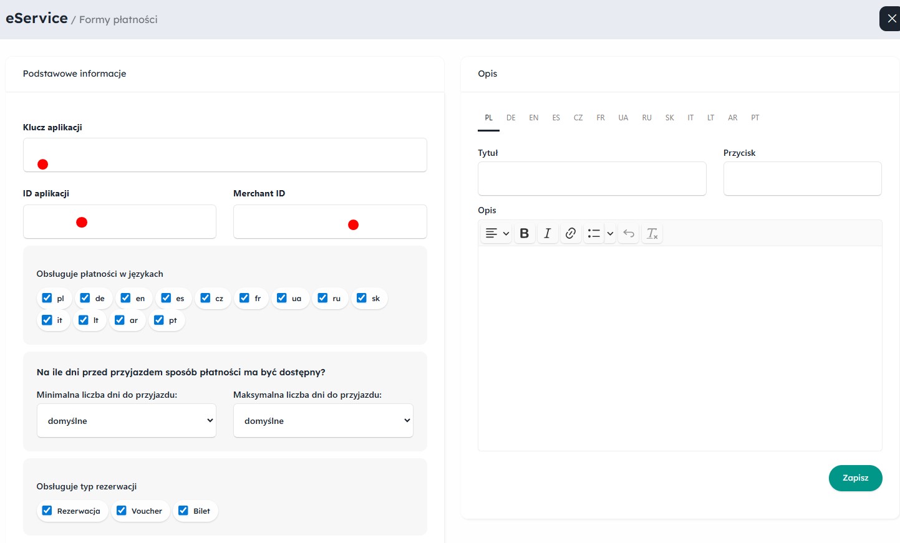Focus the Tytuł input field
Viewport: 900px width, 543px height.
pos(592,178)
